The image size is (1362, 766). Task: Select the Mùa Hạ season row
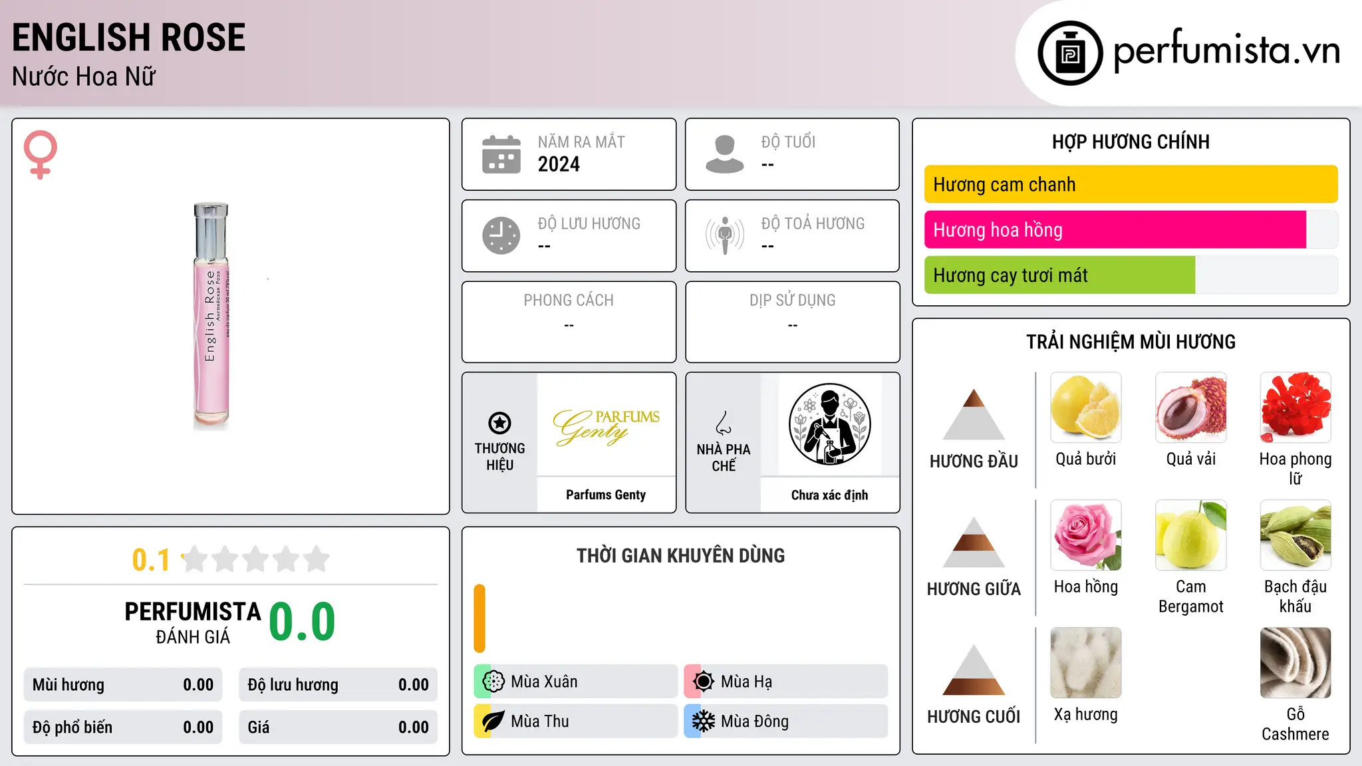coord(786,682)
